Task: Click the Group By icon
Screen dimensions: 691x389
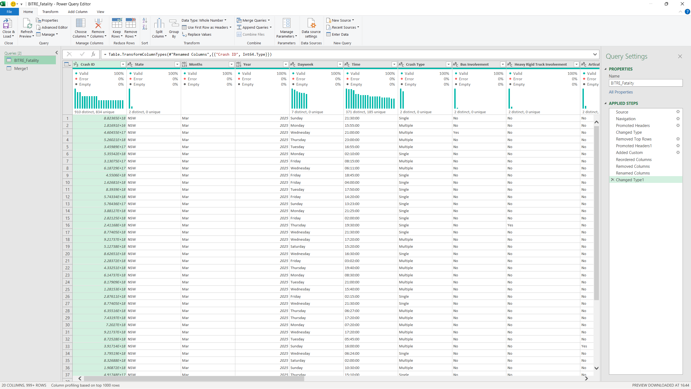Action: tap(174, 24)
